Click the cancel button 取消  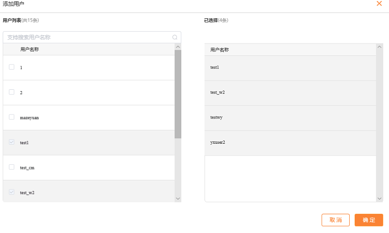click(x=335, y=220)
